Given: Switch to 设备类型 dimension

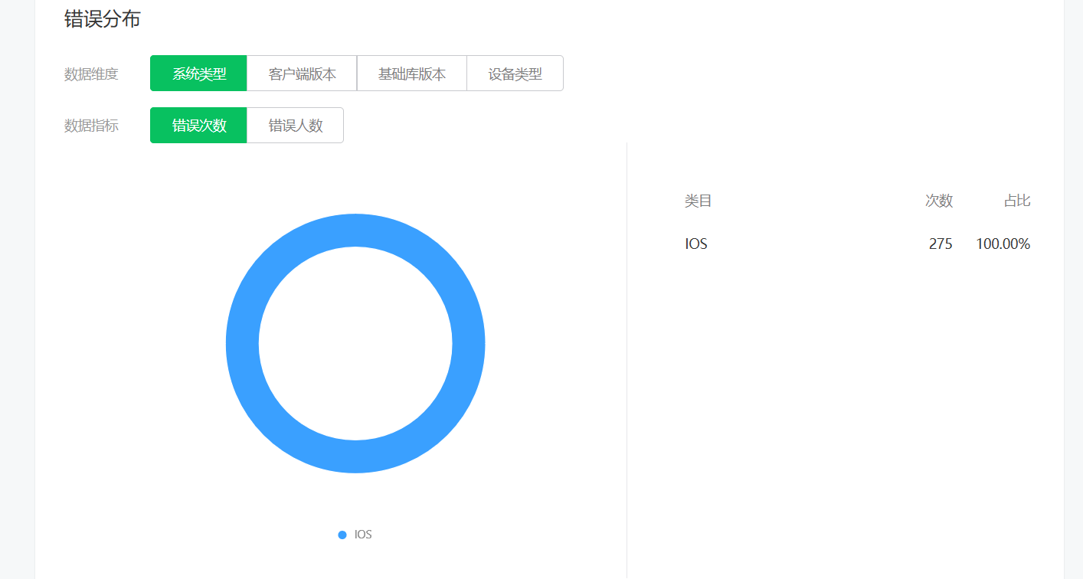Looking at the screenshot, I should coord(515,74).
